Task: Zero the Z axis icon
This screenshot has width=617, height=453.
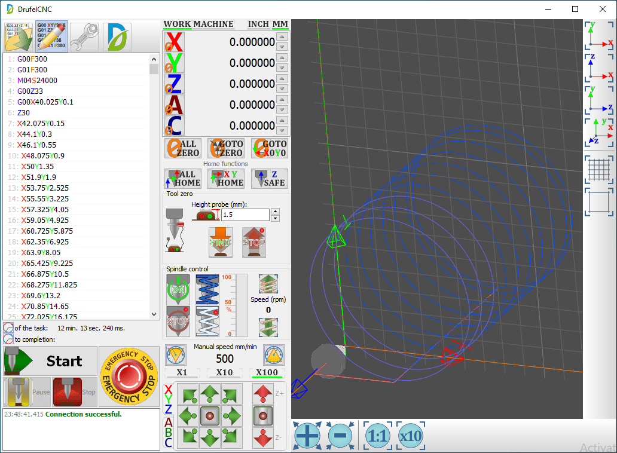Action: (x=174, y=83)
